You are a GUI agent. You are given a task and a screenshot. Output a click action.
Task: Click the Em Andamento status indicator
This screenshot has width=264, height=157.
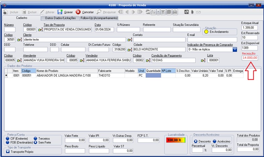[206, 32]
